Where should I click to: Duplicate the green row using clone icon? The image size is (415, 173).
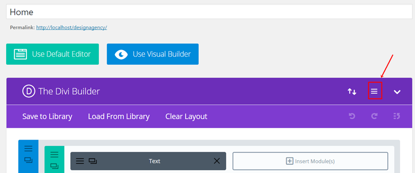coord(54,166)
